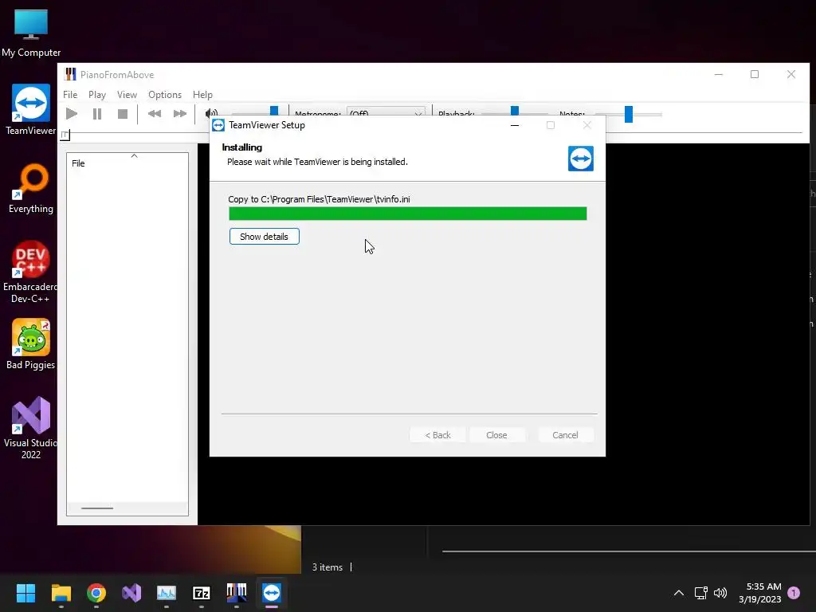
Task: Click the TeamViewer logo in setup header
Action: [581, 159]
